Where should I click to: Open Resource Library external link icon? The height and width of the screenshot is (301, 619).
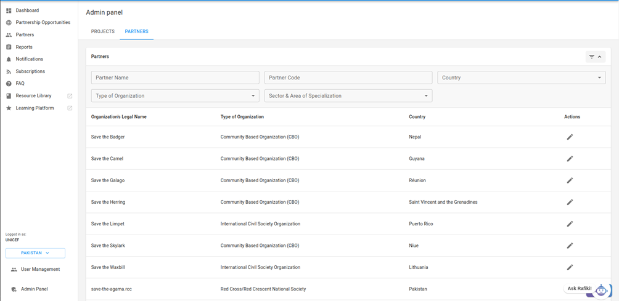tap(70, 96)
